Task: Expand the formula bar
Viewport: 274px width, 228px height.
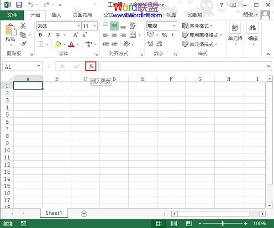Action: coord(269,66)
